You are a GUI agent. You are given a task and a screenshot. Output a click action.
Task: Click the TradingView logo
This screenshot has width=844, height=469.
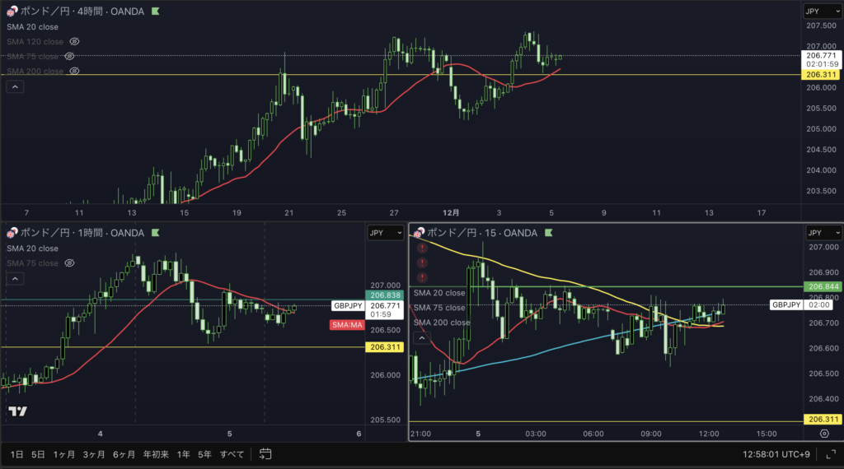(x=16, y=411)
